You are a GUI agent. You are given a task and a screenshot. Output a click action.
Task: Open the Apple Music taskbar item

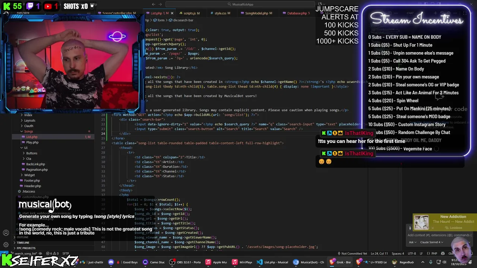tap(217, 262)
